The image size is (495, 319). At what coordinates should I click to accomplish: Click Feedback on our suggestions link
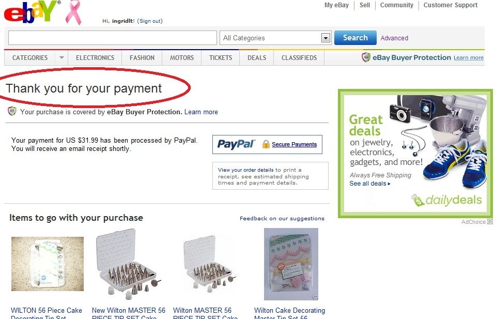[x=282, y=218]
